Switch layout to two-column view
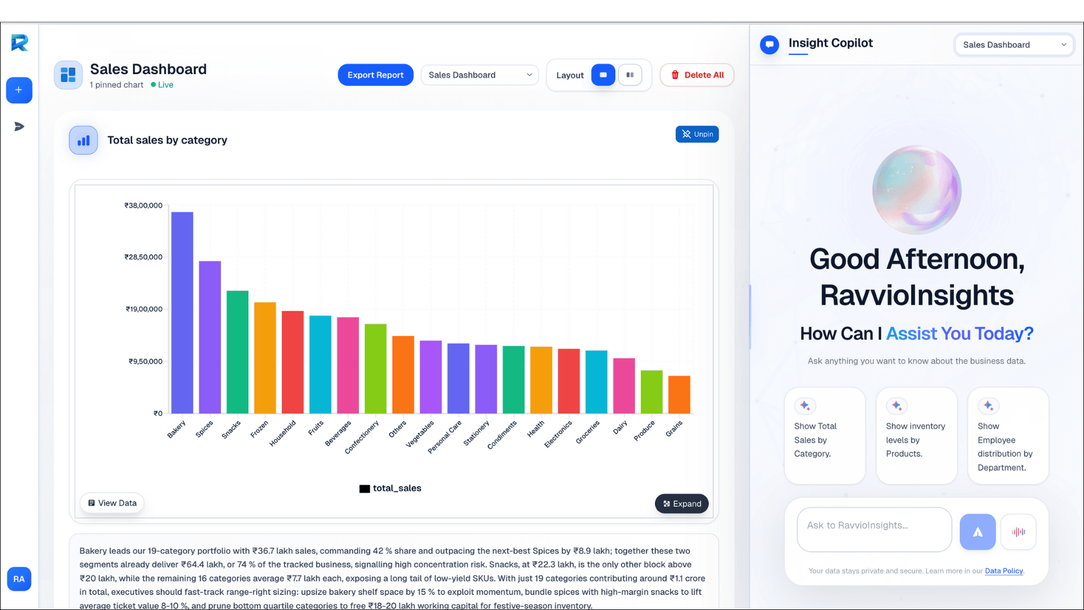 pos(630,75)
